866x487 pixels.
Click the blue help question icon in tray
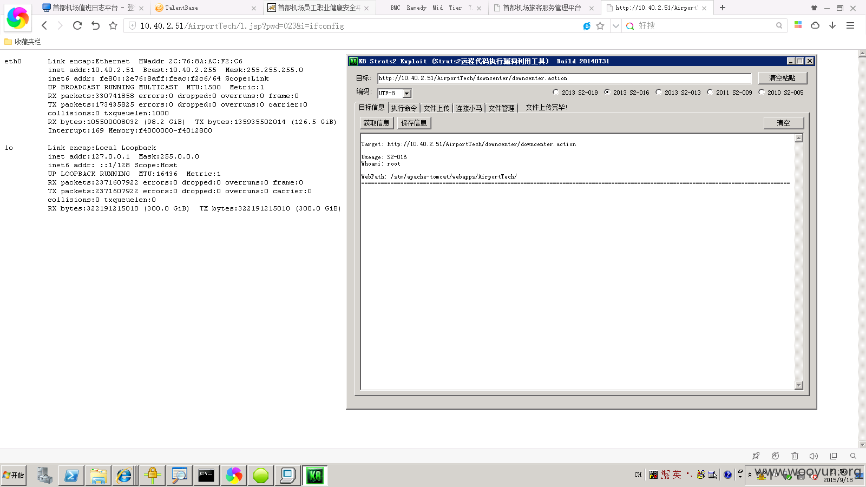point(727,475)
